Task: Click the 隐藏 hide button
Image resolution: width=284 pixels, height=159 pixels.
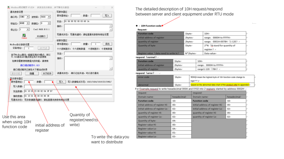Action: pyautogui.click(x=32, y=73)
